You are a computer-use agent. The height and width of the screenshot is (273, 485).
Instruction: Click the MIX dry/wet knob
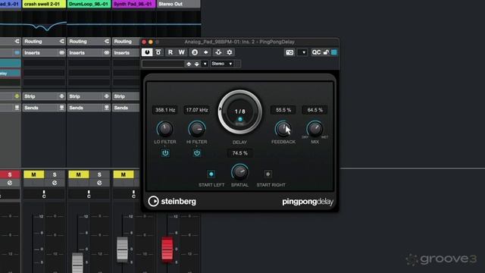315,129
